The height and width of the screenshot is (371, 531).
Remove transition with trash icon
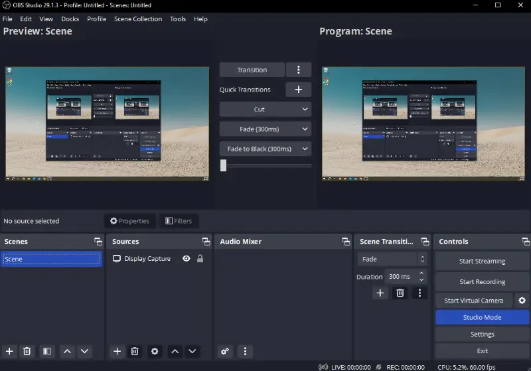click(400, 293)
